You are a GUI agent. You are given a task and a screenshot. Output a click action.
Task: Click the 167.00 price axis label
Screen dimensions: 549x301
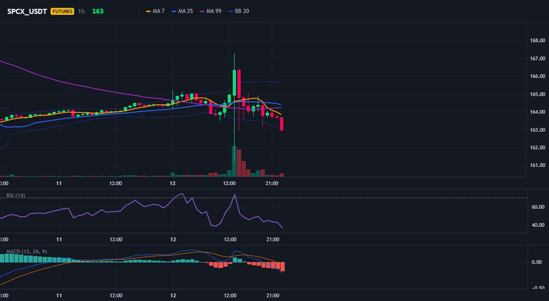coord(537,58)
